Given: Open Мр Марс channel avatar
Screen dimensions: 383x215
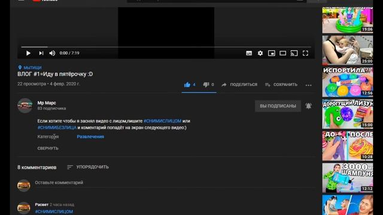Looking at the screenshot, I should 25,106.
